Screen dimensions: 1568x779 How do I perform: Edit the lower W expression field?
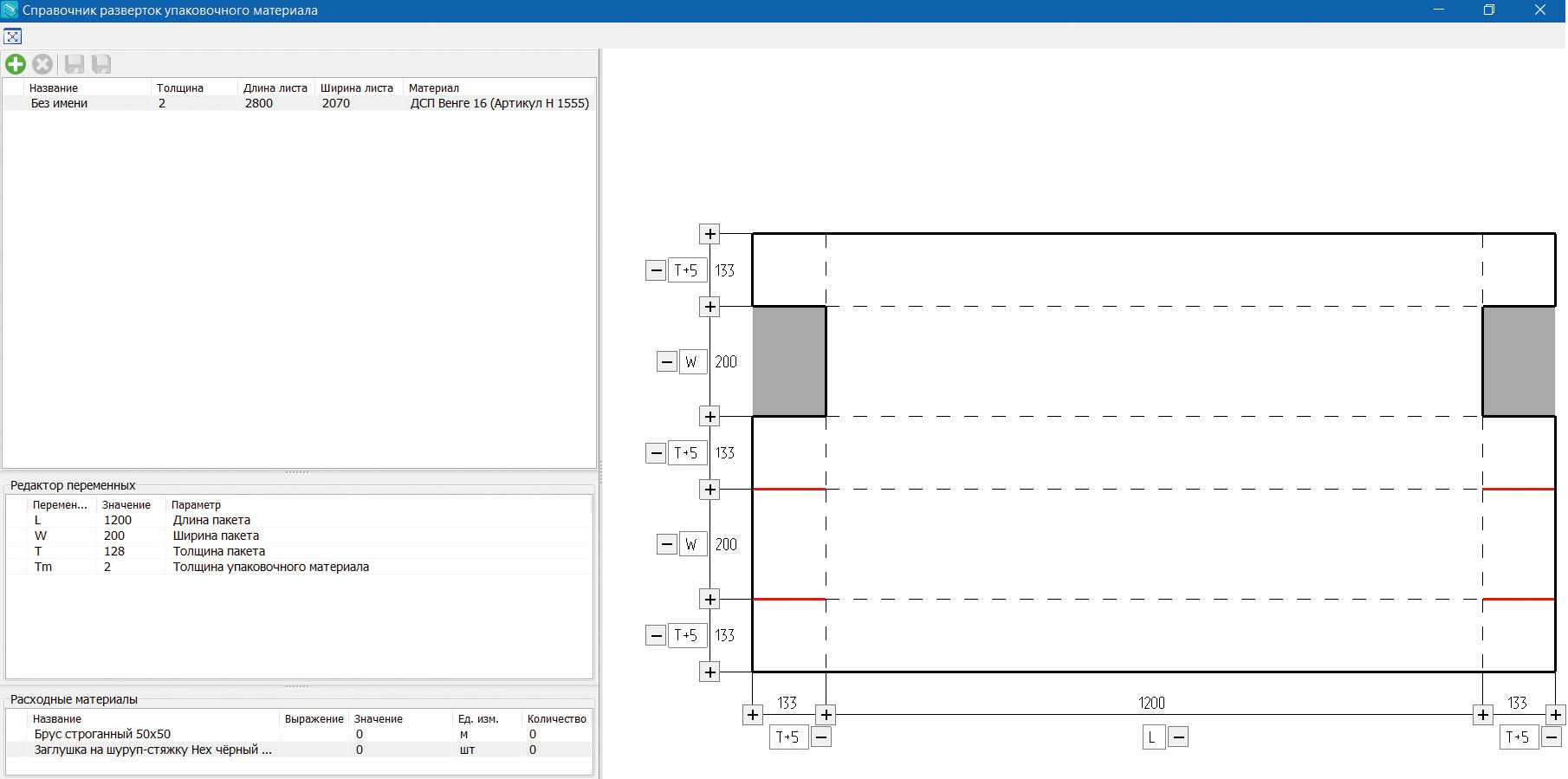(x=691, y=545)
